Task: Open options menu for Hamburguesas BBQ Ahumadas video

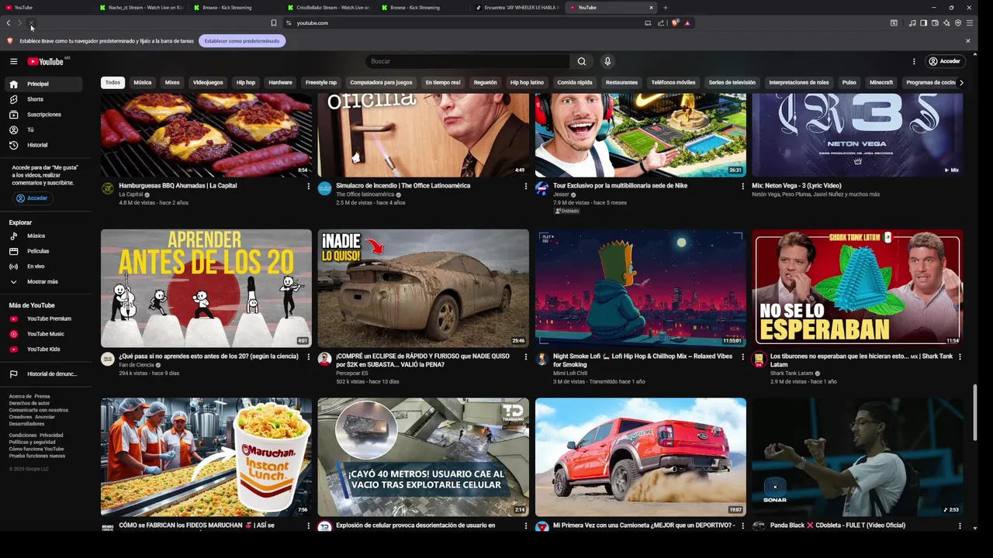Action: tap(308, 186)
